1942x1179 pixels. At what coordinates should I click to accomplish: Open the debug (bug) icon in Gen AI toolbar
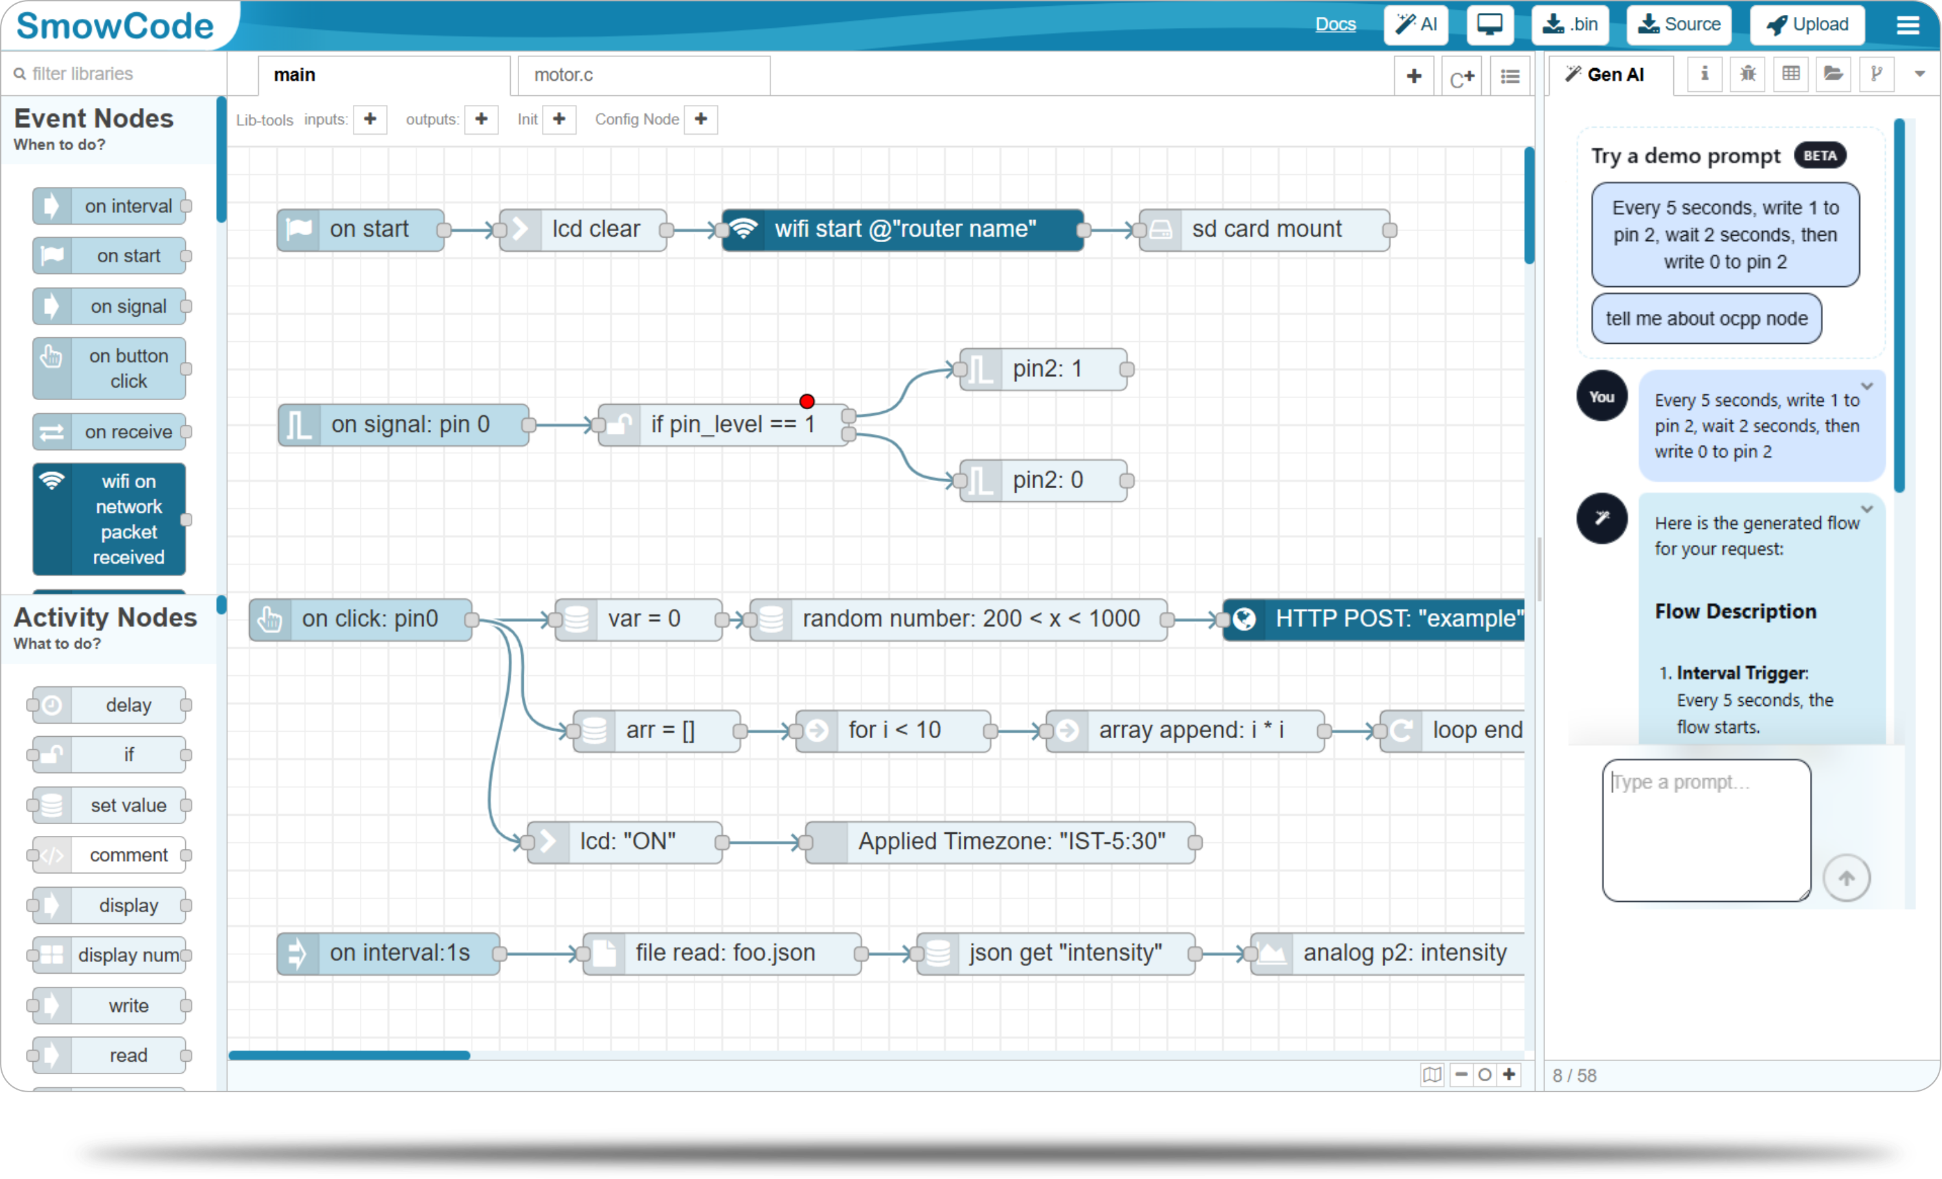pyautogui.click(x=1747, y=74)
